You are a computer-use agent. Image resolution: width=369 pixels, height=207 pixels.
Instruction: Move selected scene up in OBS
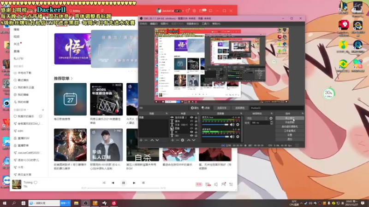[152, 140]
